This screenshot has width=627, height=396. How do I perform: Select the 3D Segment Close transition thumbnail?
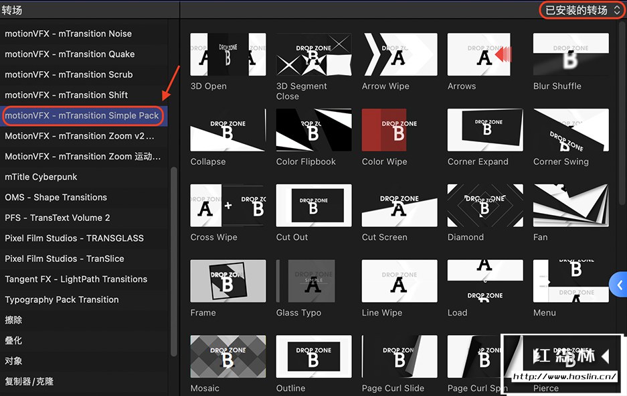(314, 54)
